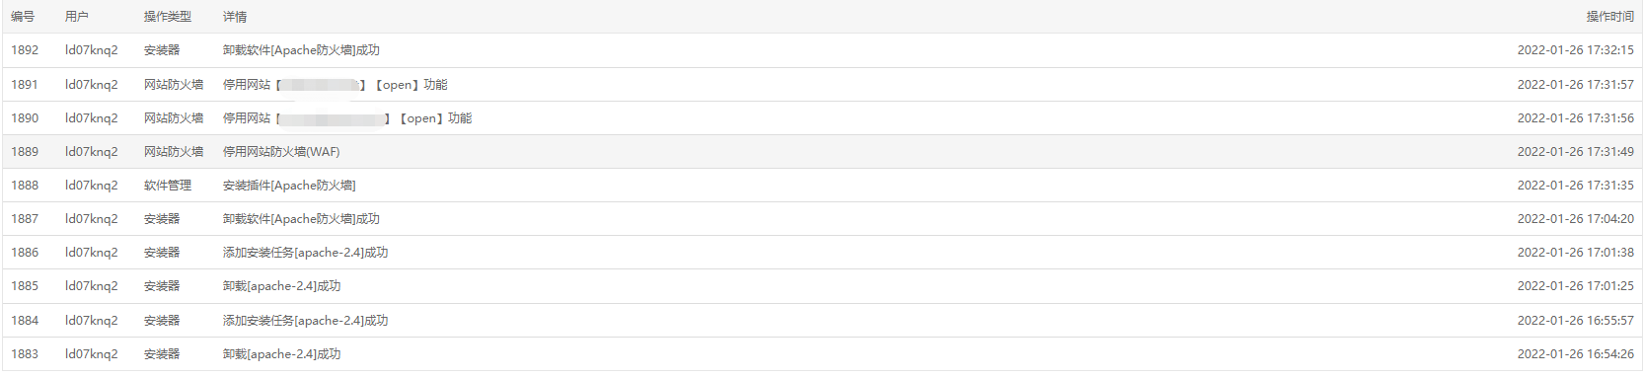1644x378 pixels.
Task: Click 卸载[apache-2.4]成功 in row 1885
Action: pyautogui.click(x=282, y=286)
